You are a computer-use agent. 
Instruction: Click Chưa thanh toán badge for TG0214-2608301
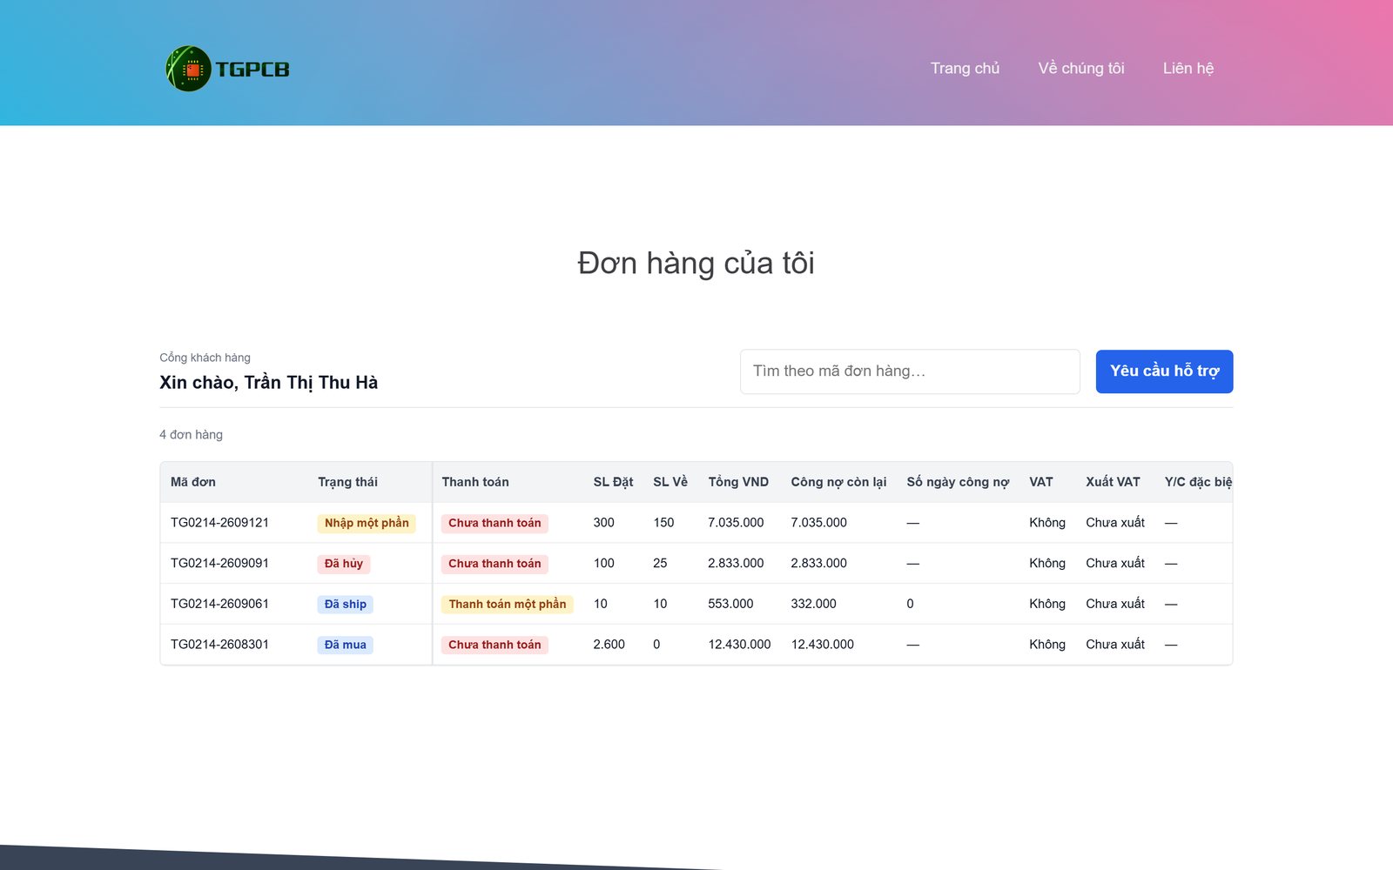click(x=495, y=645)
